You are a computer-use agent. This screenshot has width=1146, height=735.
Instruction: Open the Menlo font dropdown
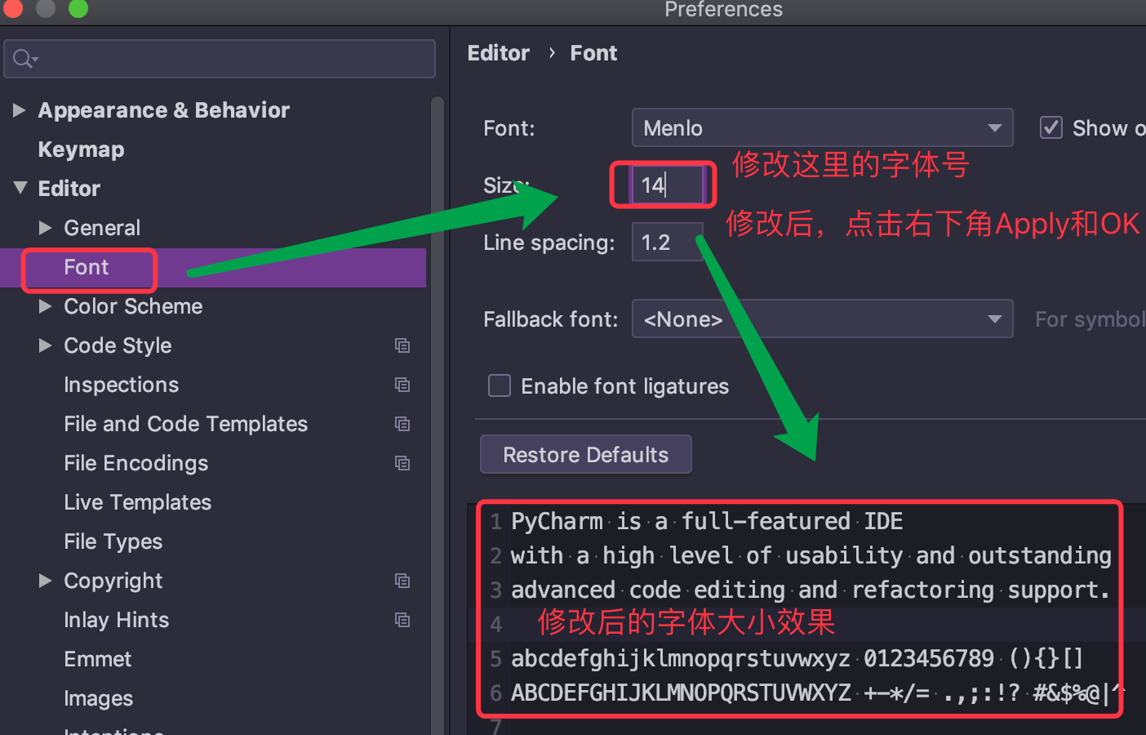point(822,128)
